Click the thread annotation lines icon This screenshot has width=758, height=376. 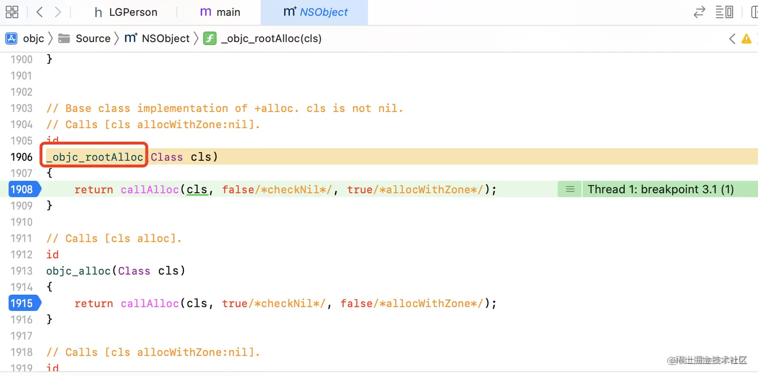click(x=570, y=189)
